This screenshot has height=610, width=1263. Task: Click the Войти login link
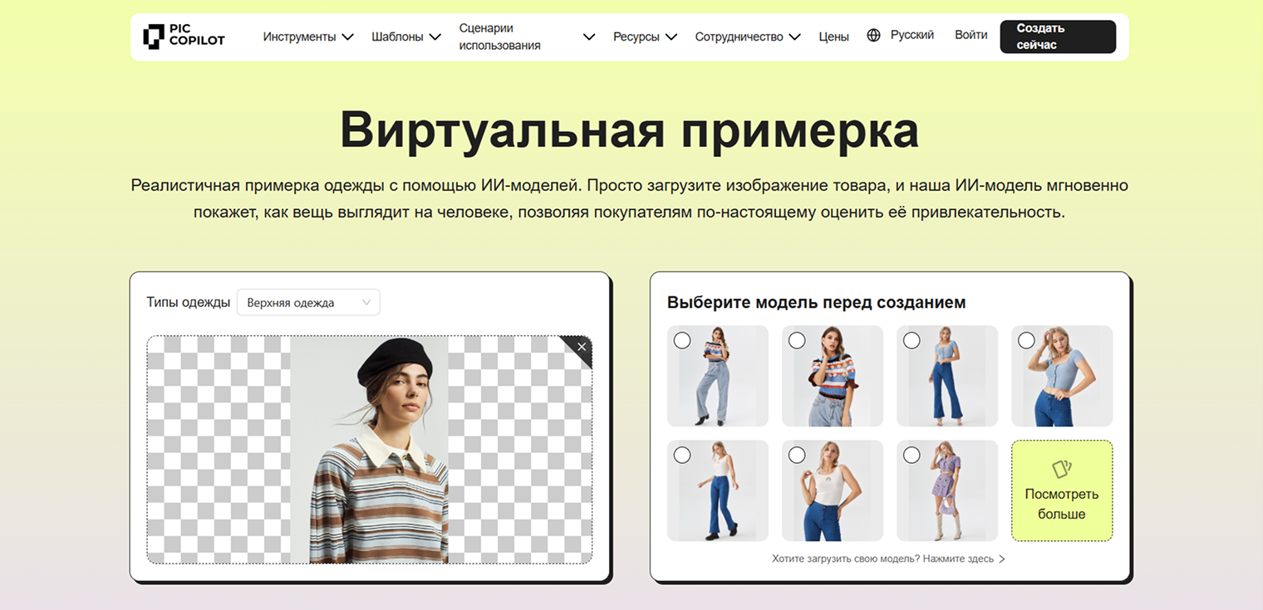971,35
